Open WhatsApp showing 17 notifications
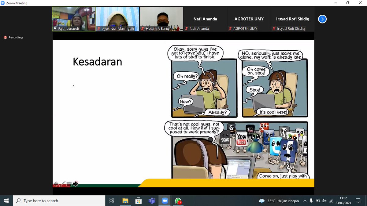Viewport: 367px width, 206px height. [x=178, y=201]
